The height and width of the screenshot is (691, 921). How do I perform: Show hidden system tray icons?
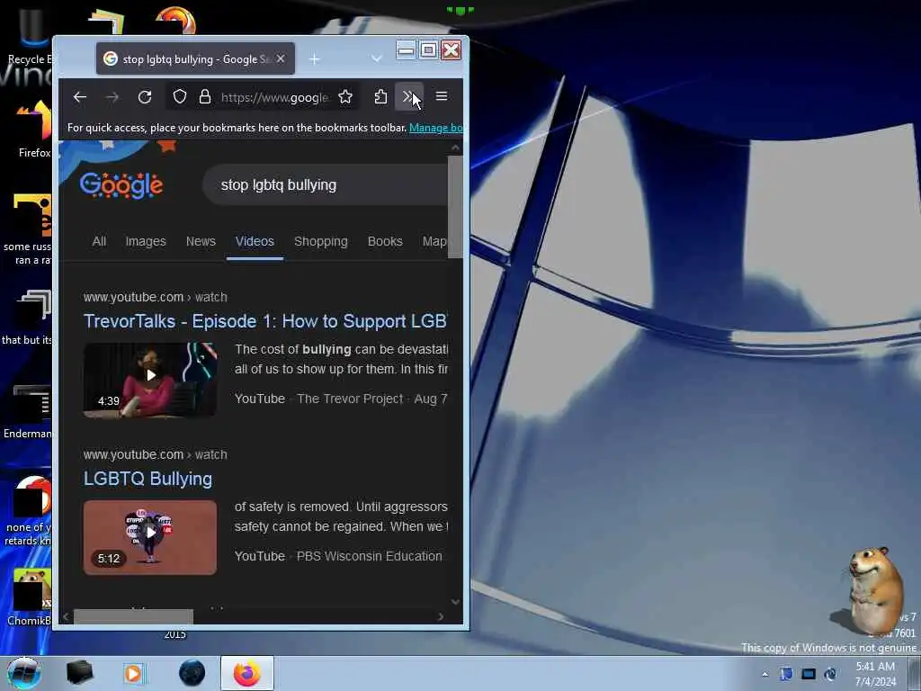click(x=765, y=675)
